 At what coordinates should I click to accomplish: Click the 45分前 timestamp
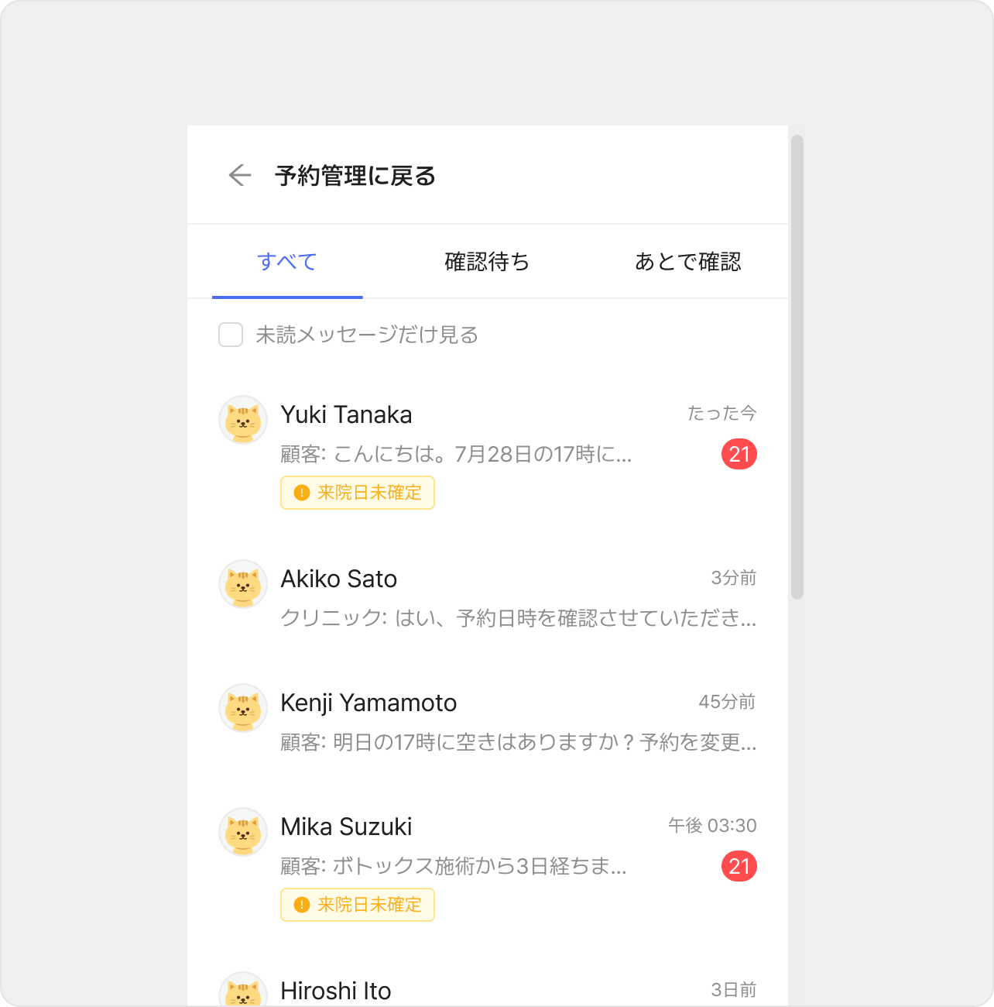pos(728,702)
